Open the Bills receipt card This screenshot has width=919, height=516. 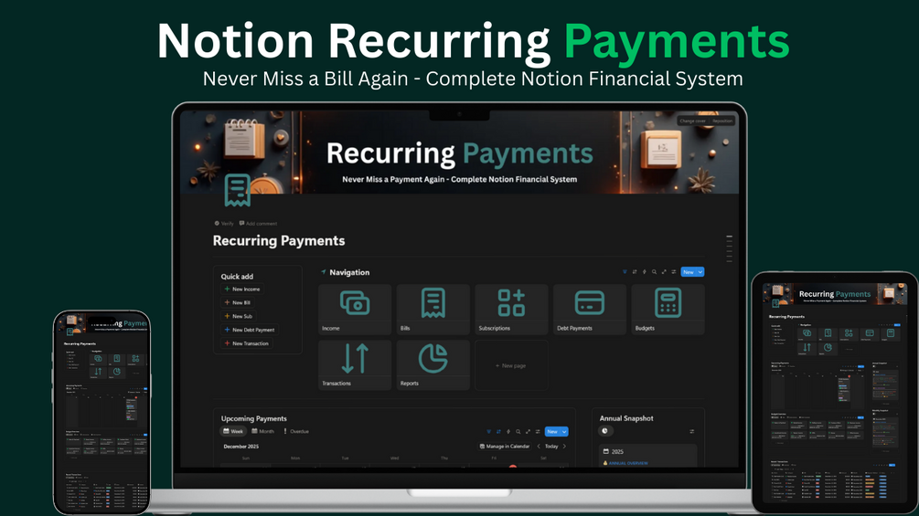pyautogui.click(x=433, y=310)
